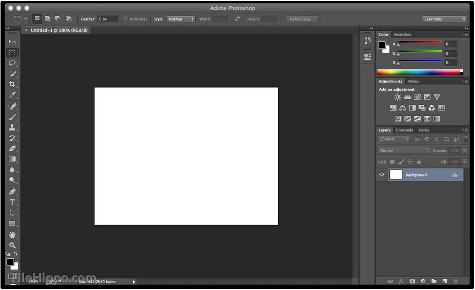Enable the Anti-alias checkbox
The width and height of the screenshot is (475, 290).
tap(125, 19)
